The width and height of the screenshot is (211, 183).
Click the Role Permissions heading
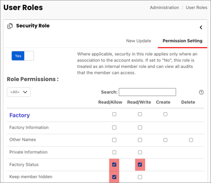pyautogui.click(x=32, y=79)
